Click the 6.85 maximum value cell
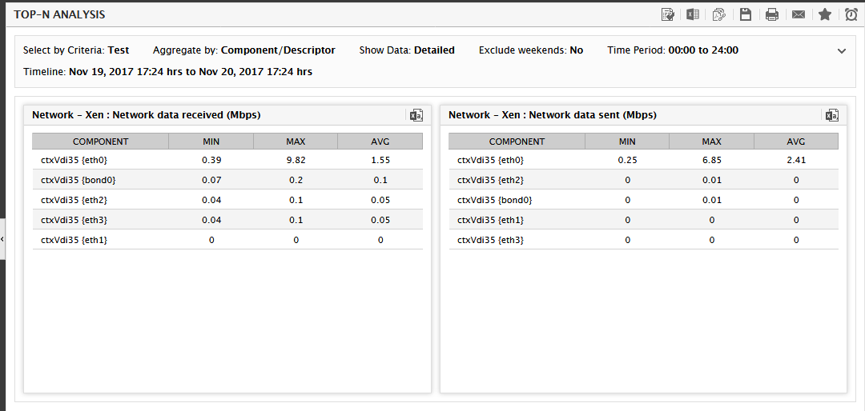Image resolution: width=865 pixels, height=411 pixels. [x=712, y=161]
